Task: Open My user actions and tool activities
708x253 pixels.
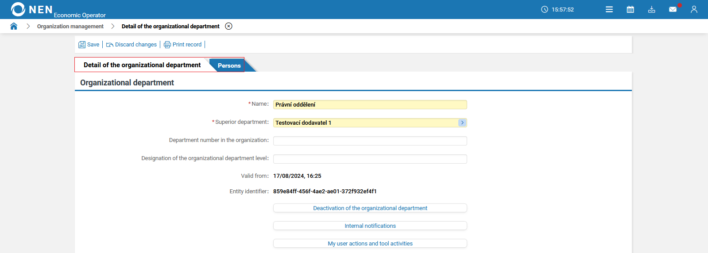Action: pyautogui.click(x=370, y=243)
